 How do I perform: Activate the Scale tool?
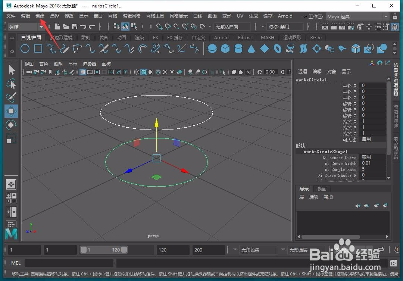[x=11, y=139]
